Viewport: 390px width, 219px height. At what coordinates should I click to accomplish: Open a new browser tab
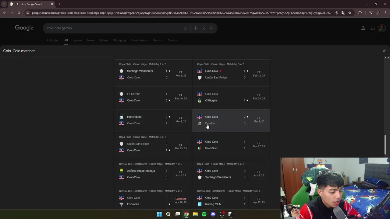click(x=59, y=4)
